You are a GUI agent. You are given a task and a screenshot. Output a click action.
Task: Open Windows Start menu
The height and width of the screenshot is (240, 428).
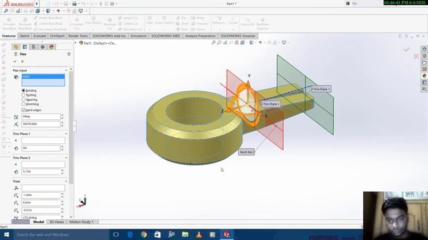point(7,234)
